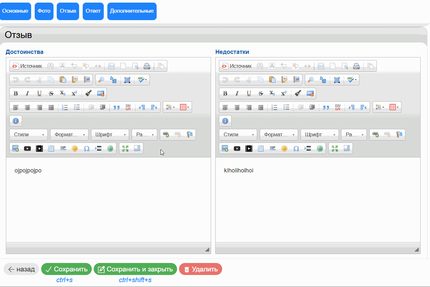Click Источник button in Достоинства editor
Screen dimensions: 430x287
[x=28, y=66]
